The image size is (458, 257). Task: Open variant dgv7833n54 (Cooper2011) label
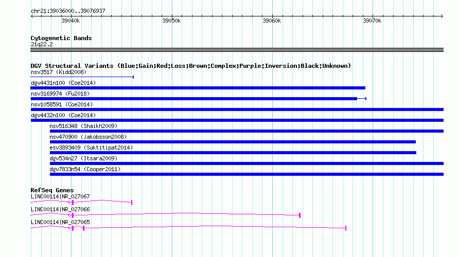click(85, 169)
